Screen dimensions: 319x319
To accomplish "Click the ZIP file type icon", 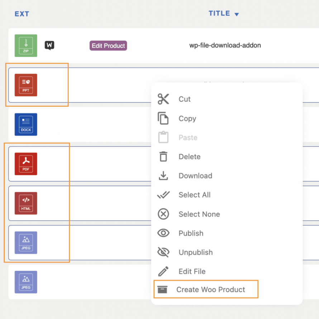I will (x=26, y=45).
